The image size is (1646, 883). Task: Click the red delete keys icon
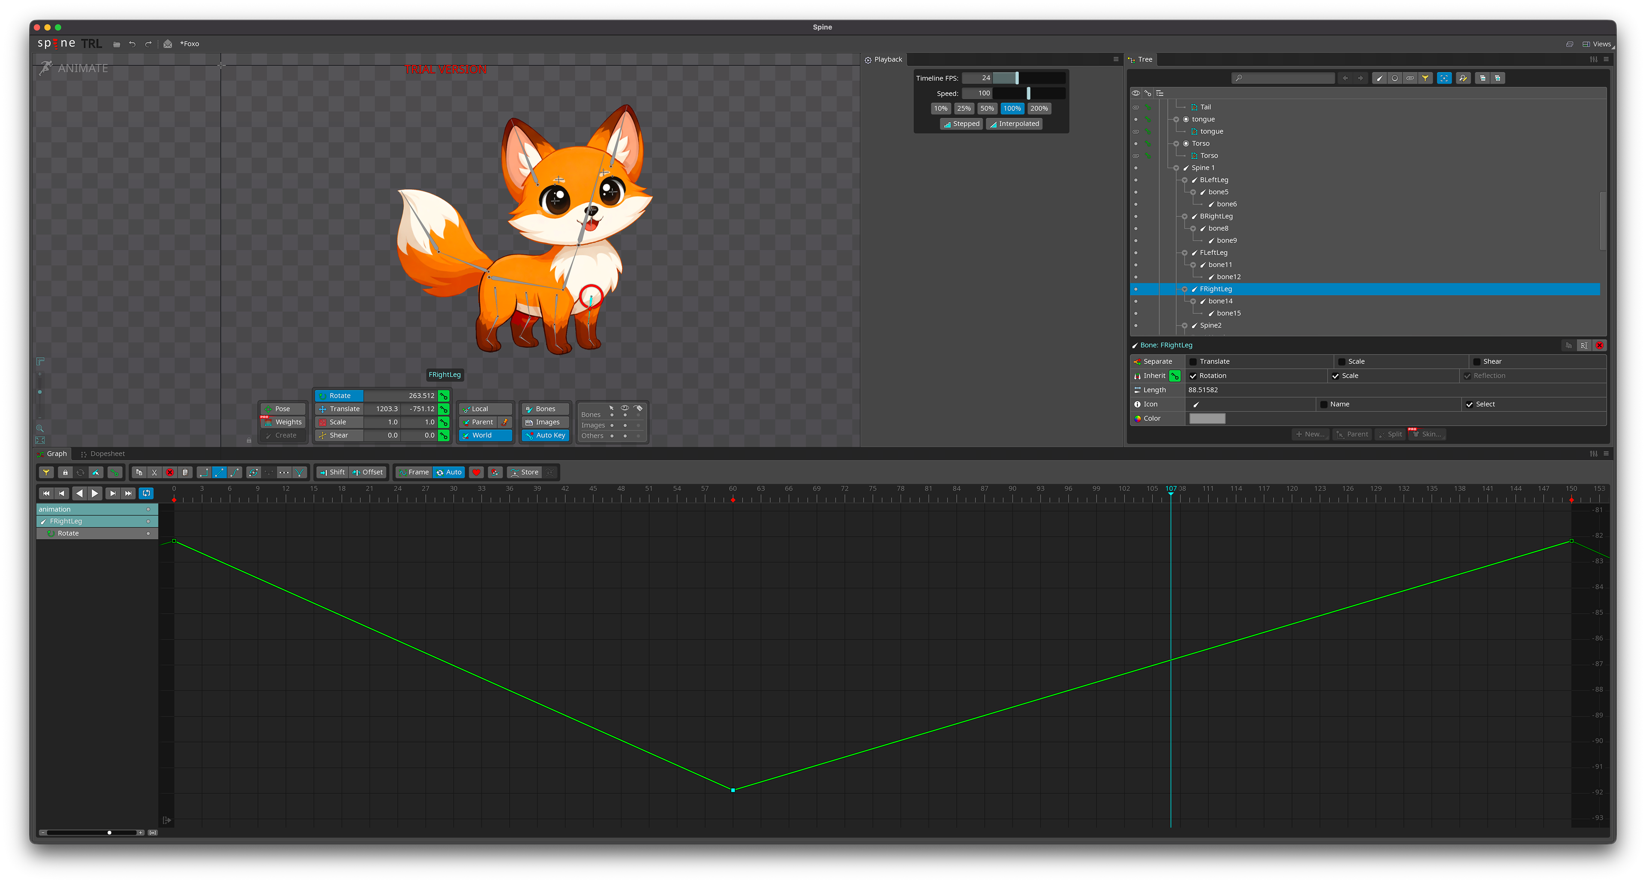[170, 472]
